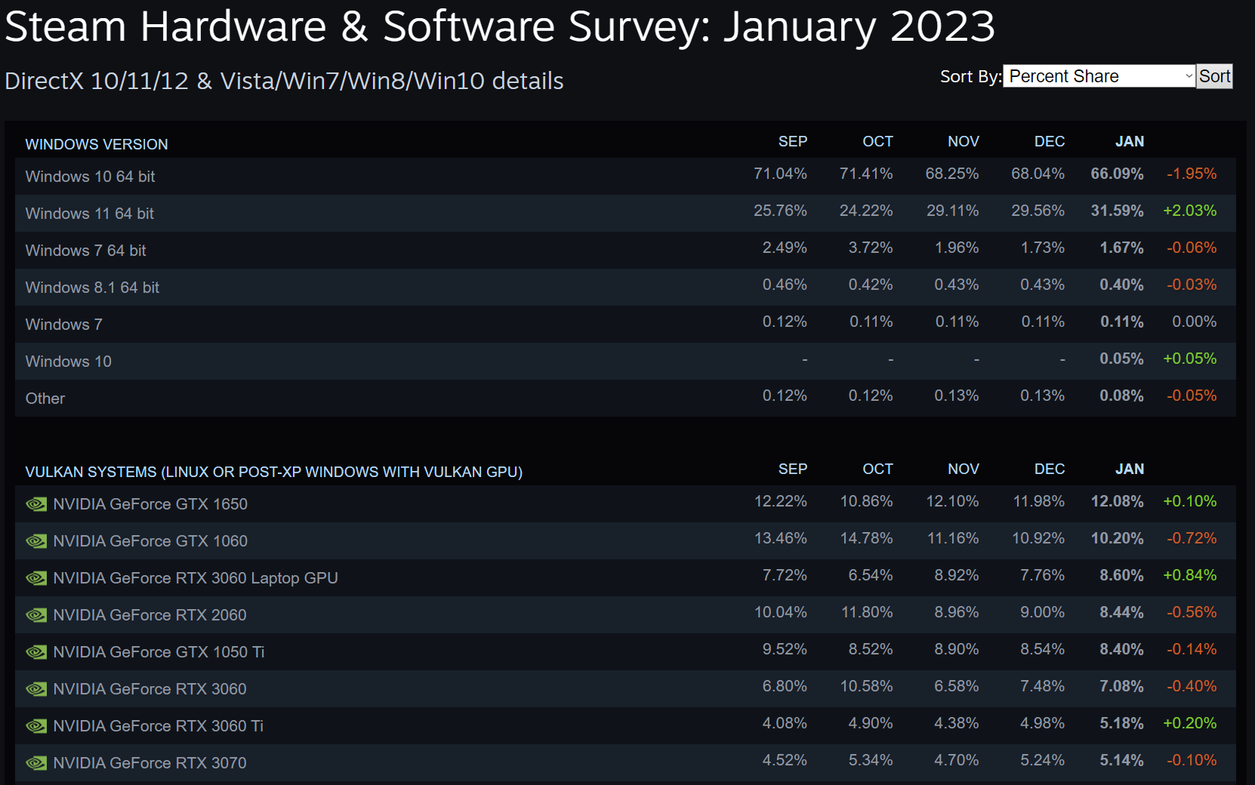Click GTX 1060 change value -0.72%
Viewport: 1255px width, 785px height.
pyautogui.click(x=1192, y=538)
